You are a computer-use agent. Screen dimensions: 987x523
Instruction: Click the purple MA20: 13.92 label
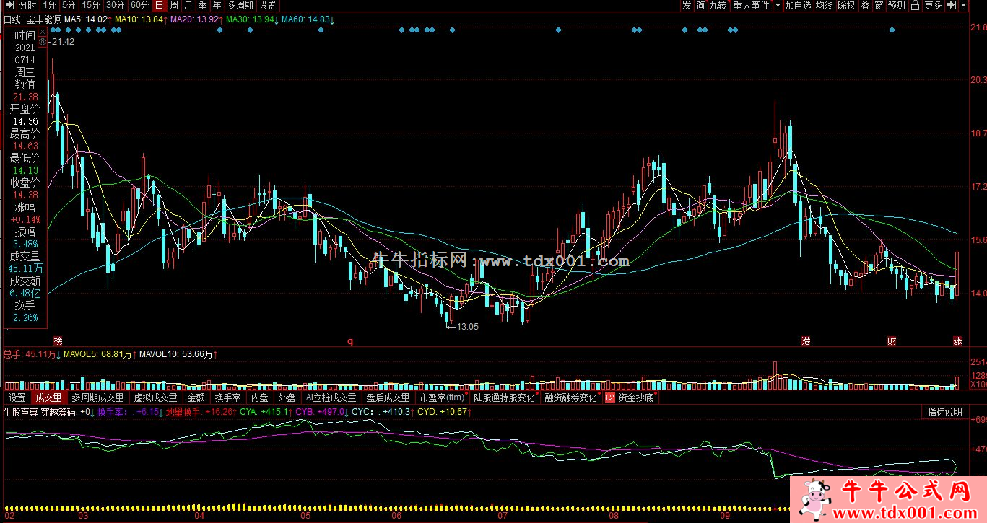click(x=194, y=19)
